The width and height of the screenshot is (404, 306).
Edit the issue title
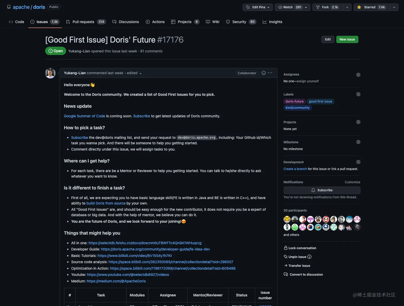point(328,39)
